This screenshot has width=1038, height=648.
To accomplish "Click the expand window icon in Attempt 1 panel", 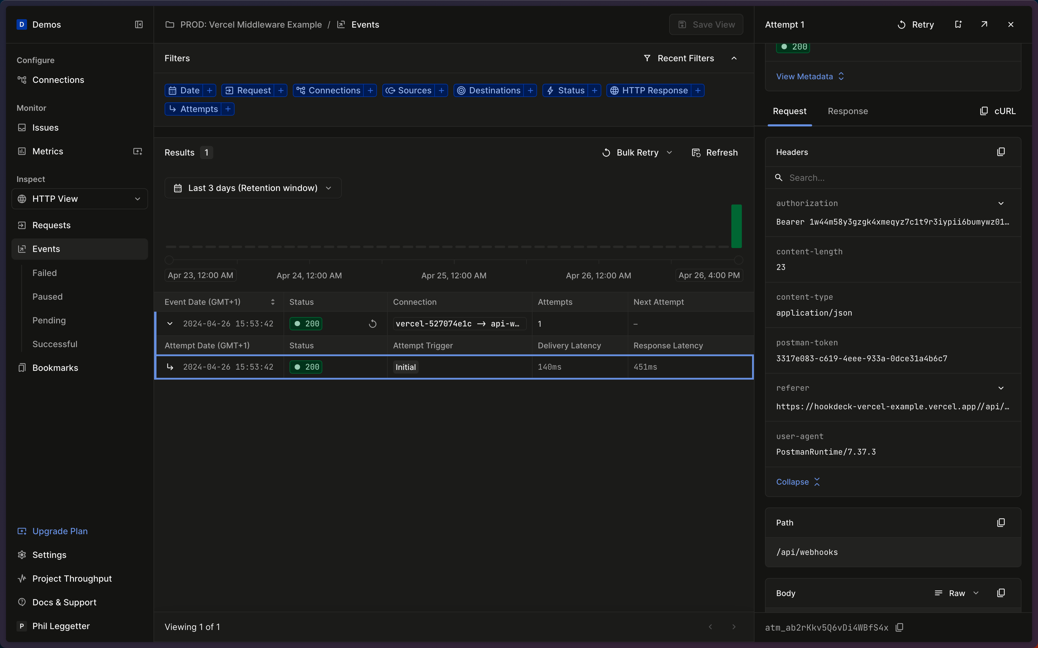I will [985, 24].
